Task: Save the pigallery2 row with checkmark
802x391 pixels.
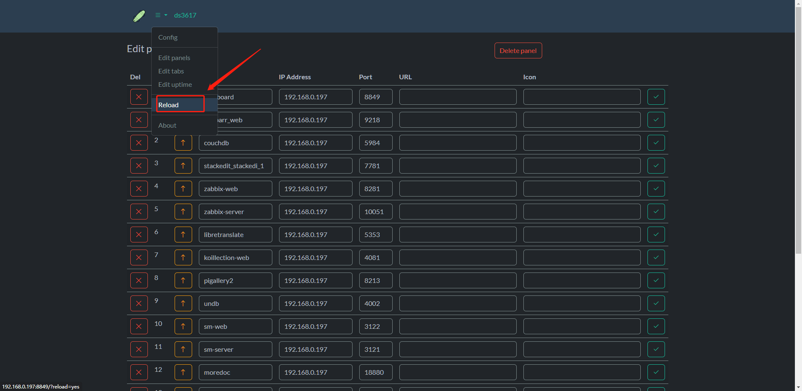Action: pos(656,280)
